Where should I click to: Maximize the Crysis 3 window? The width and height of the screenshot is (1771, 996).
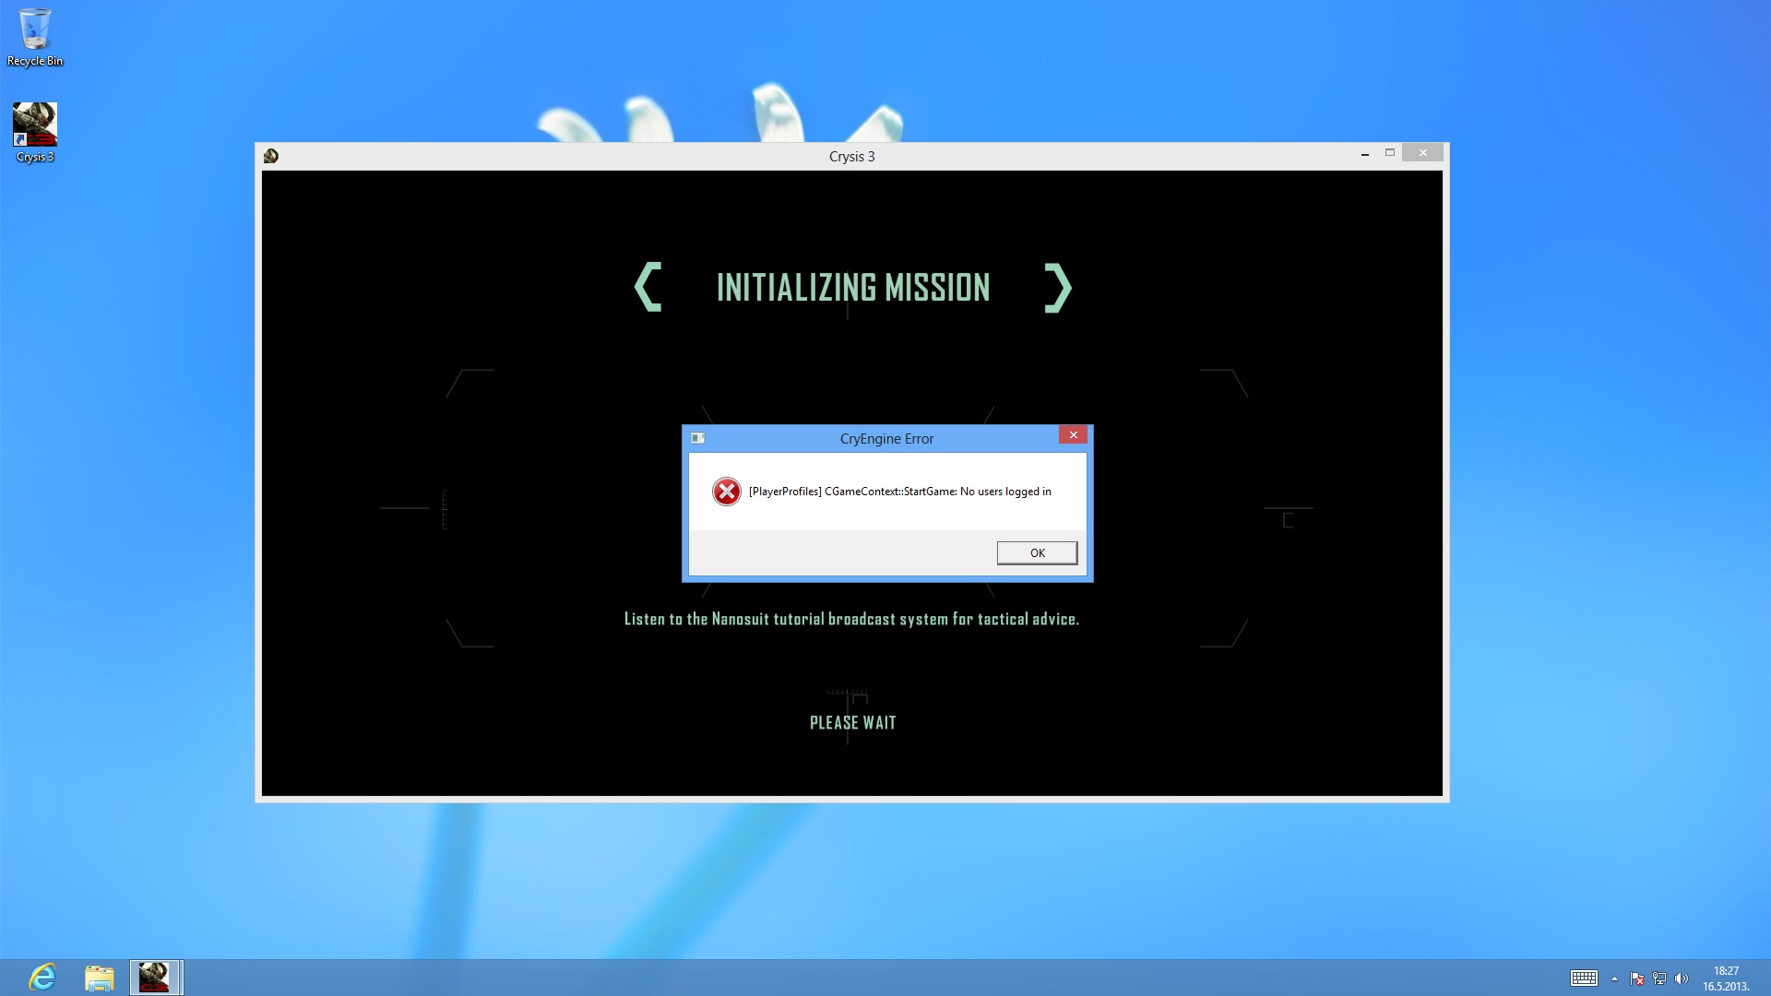[x=1389, y=153]
